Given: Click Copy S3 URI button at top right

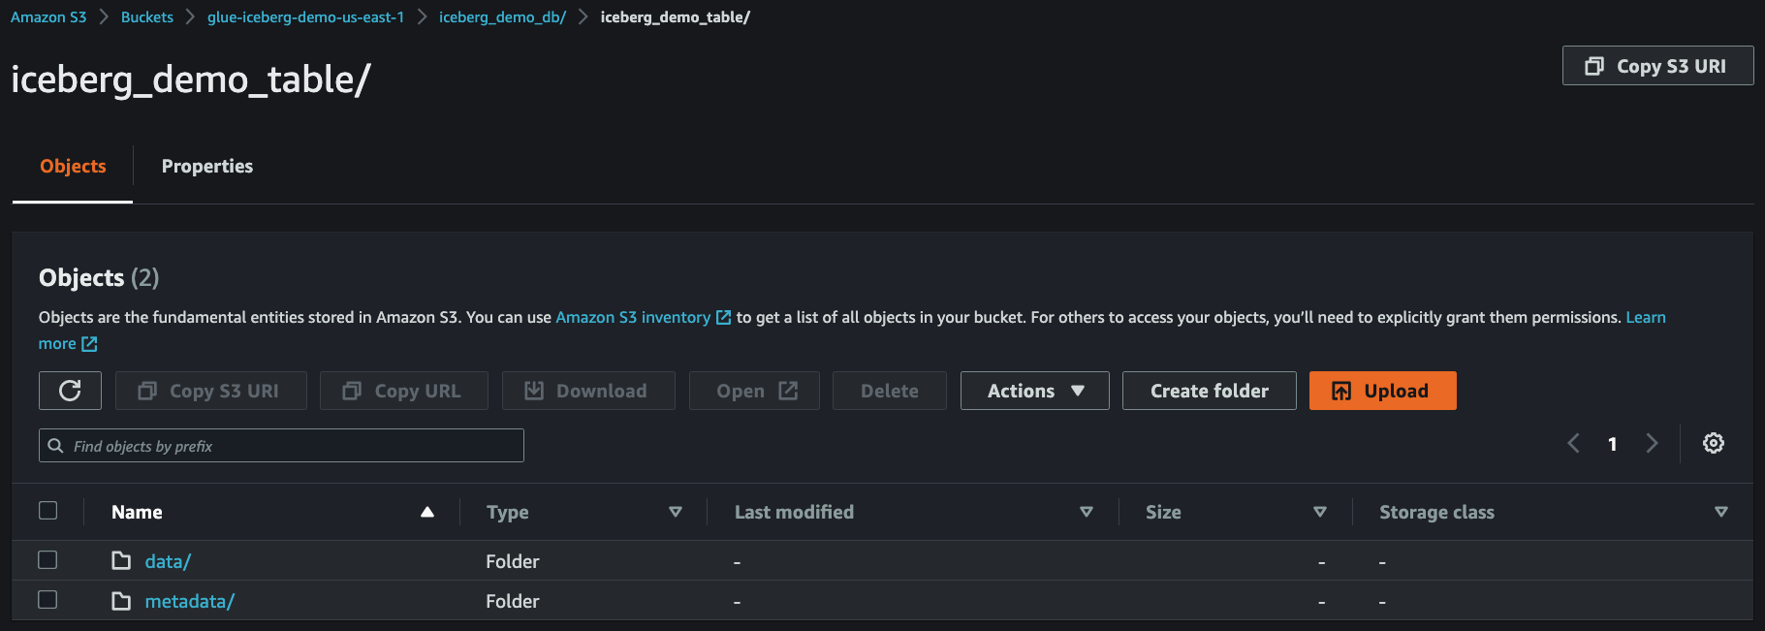Looking at the screenshot, I should (1657, 66).
